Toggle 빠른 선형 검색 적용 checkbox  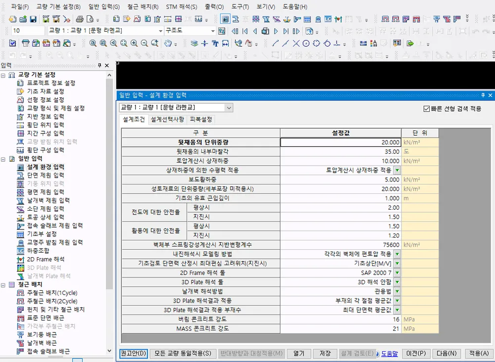tap(427, 109)
